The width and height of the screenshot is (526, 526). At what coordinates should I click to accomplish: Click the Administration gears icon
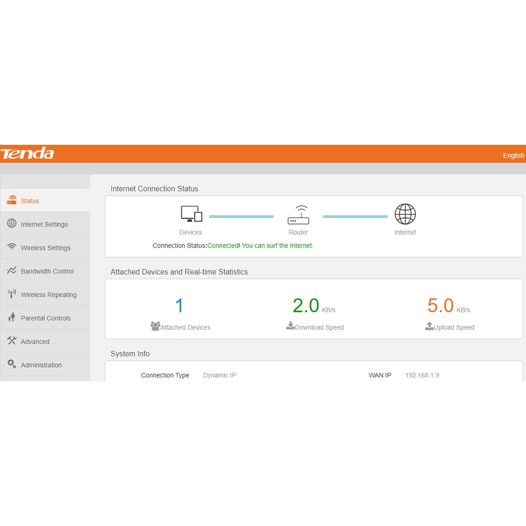pos(11,364)
